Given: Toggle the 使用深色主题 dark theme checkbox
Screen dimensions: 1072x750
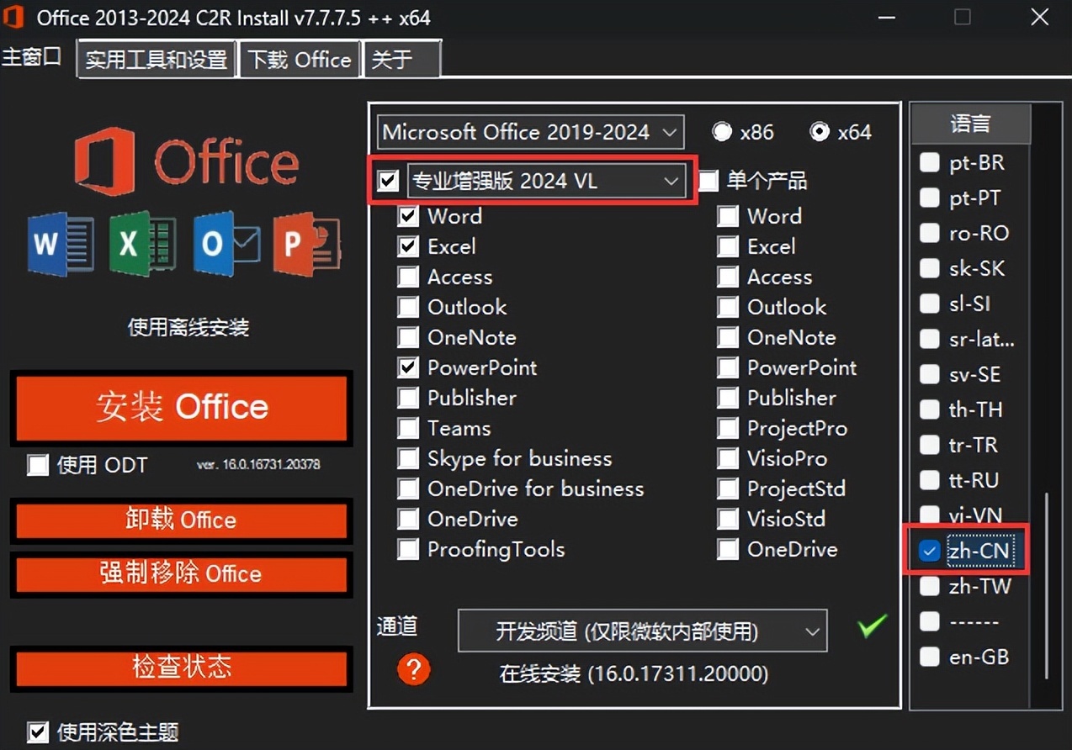Looking at the screenshot, I should point(37,732).
